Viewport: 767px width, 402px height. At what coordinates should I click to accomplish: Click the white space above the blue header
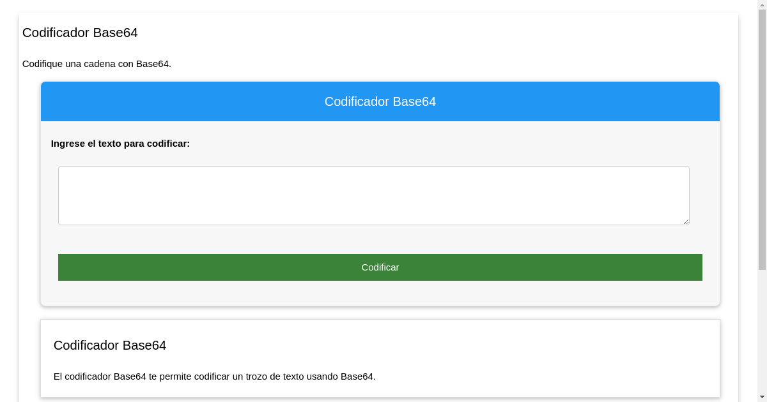[380, 73]
